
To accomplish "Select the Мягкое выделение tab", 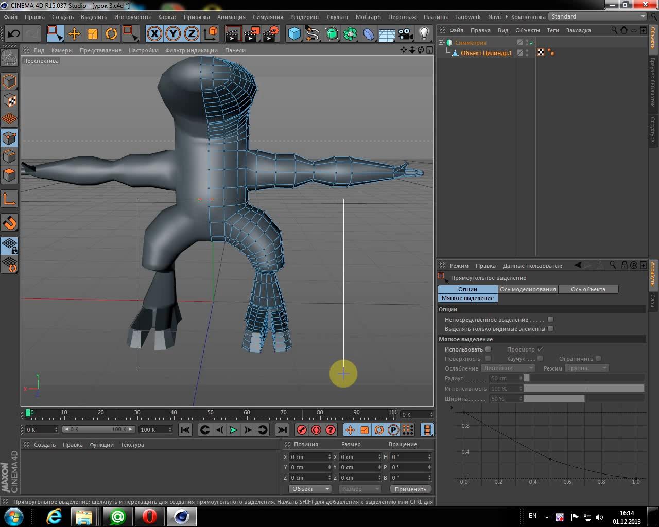I will pos(467,298).
